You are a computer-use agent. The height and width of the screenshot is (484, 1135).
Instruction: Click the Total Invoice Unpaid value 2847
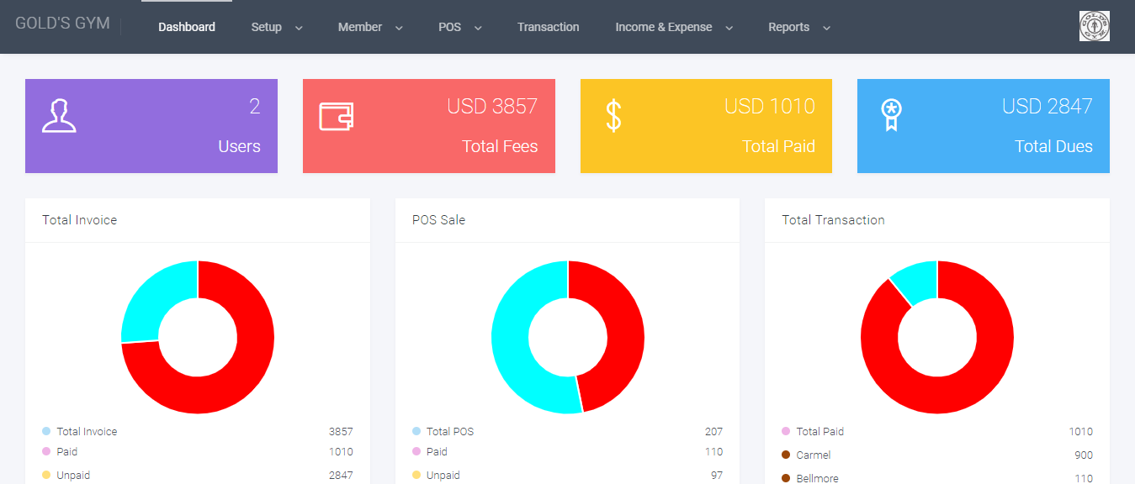click(341, 475)
